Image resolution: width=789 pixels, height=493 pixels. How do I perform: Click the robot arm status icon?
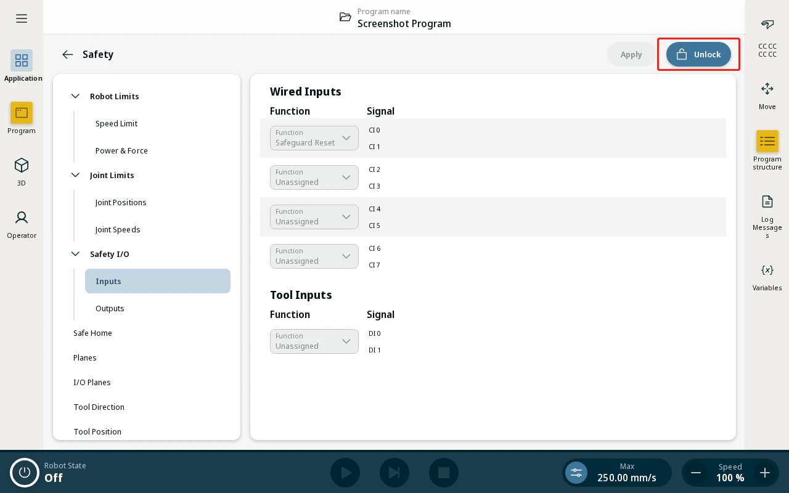click(x=767, y=25)
